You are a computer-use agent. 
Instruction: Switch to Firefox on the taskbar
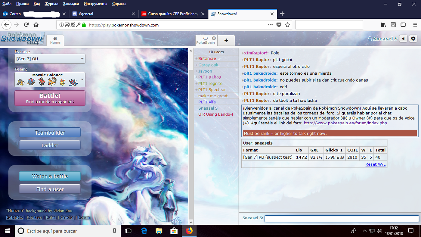pyautogui.click(x=189, y=231)
